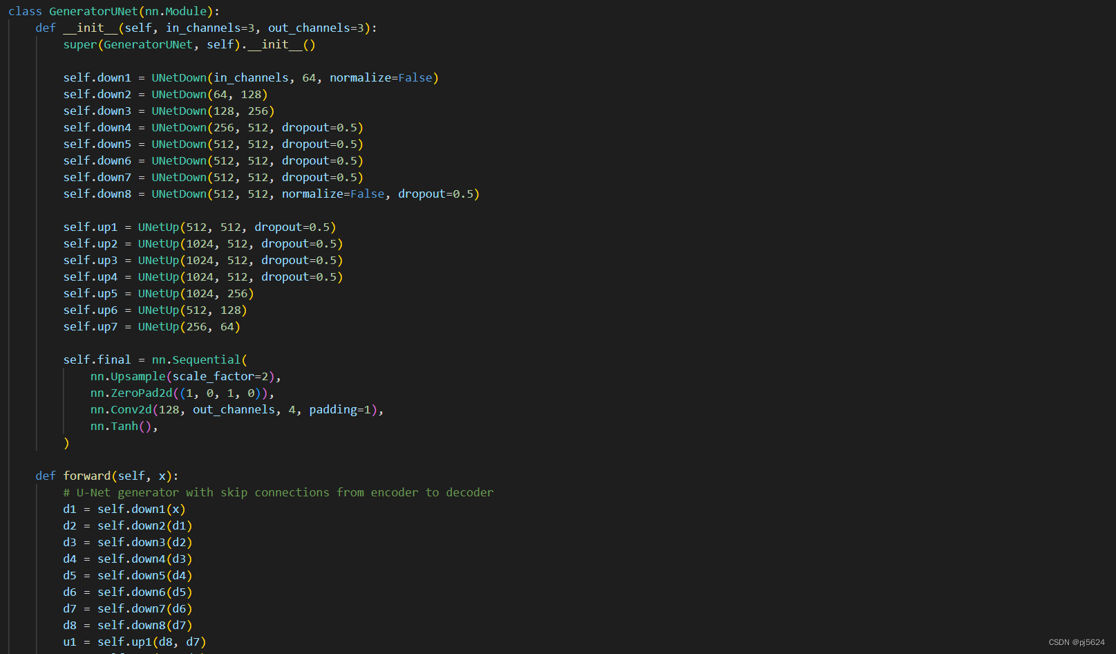Click the d6 = self.down6(d5) line
This screenshot has width=1116, height=654.
pyautogui.click(x=128, y=592)
